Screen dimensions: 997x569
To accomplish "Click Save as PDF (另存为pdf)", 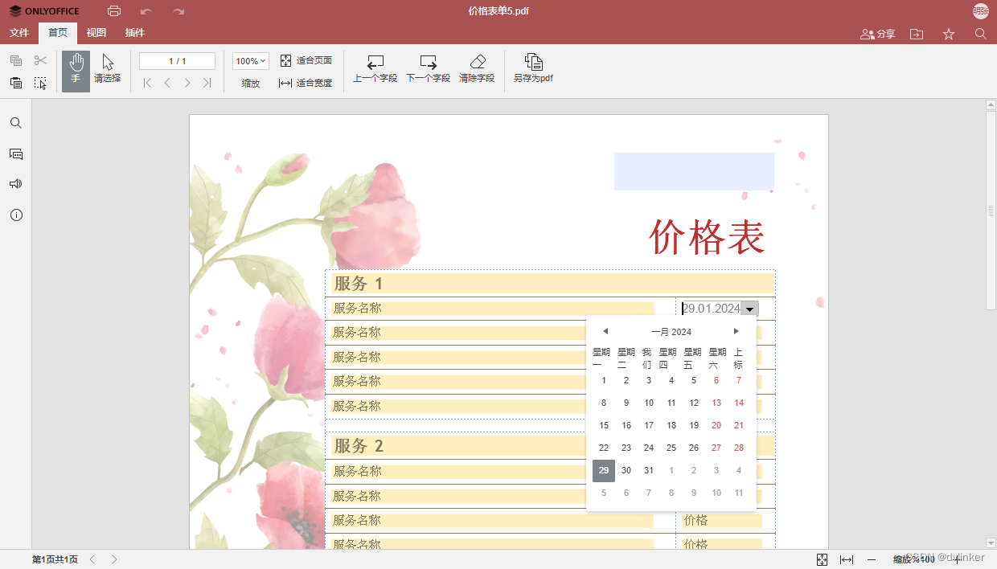I will point(534,70).
